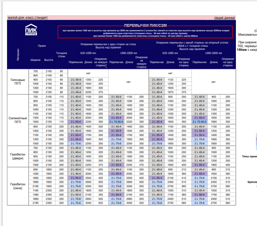Select the 'Высота' column header
This screenshot has width=257, height=226.
[49, 60]
